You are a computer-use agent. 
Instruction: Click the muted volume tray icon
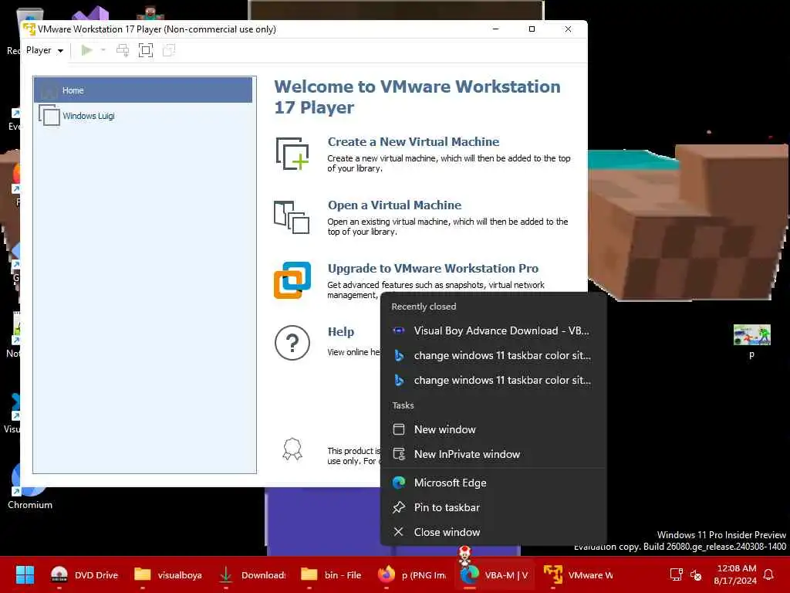point(696,574)
